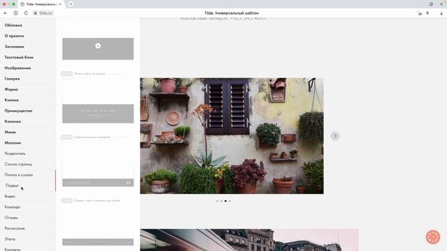Click the lock icon in the address bar
The height and width of the screenshot is (251, 447).
36,13
